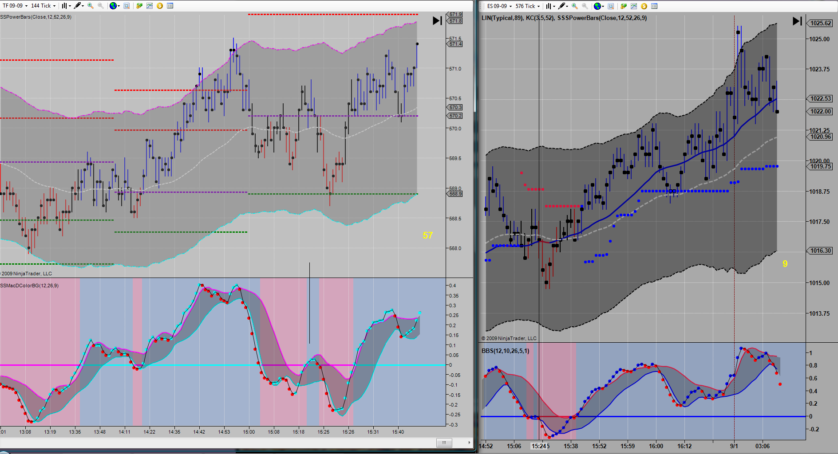This screenshot has width=838, height=454.
Task: Zoom in on the ES 09-09 chart
Action: click(x=575, y=6)
